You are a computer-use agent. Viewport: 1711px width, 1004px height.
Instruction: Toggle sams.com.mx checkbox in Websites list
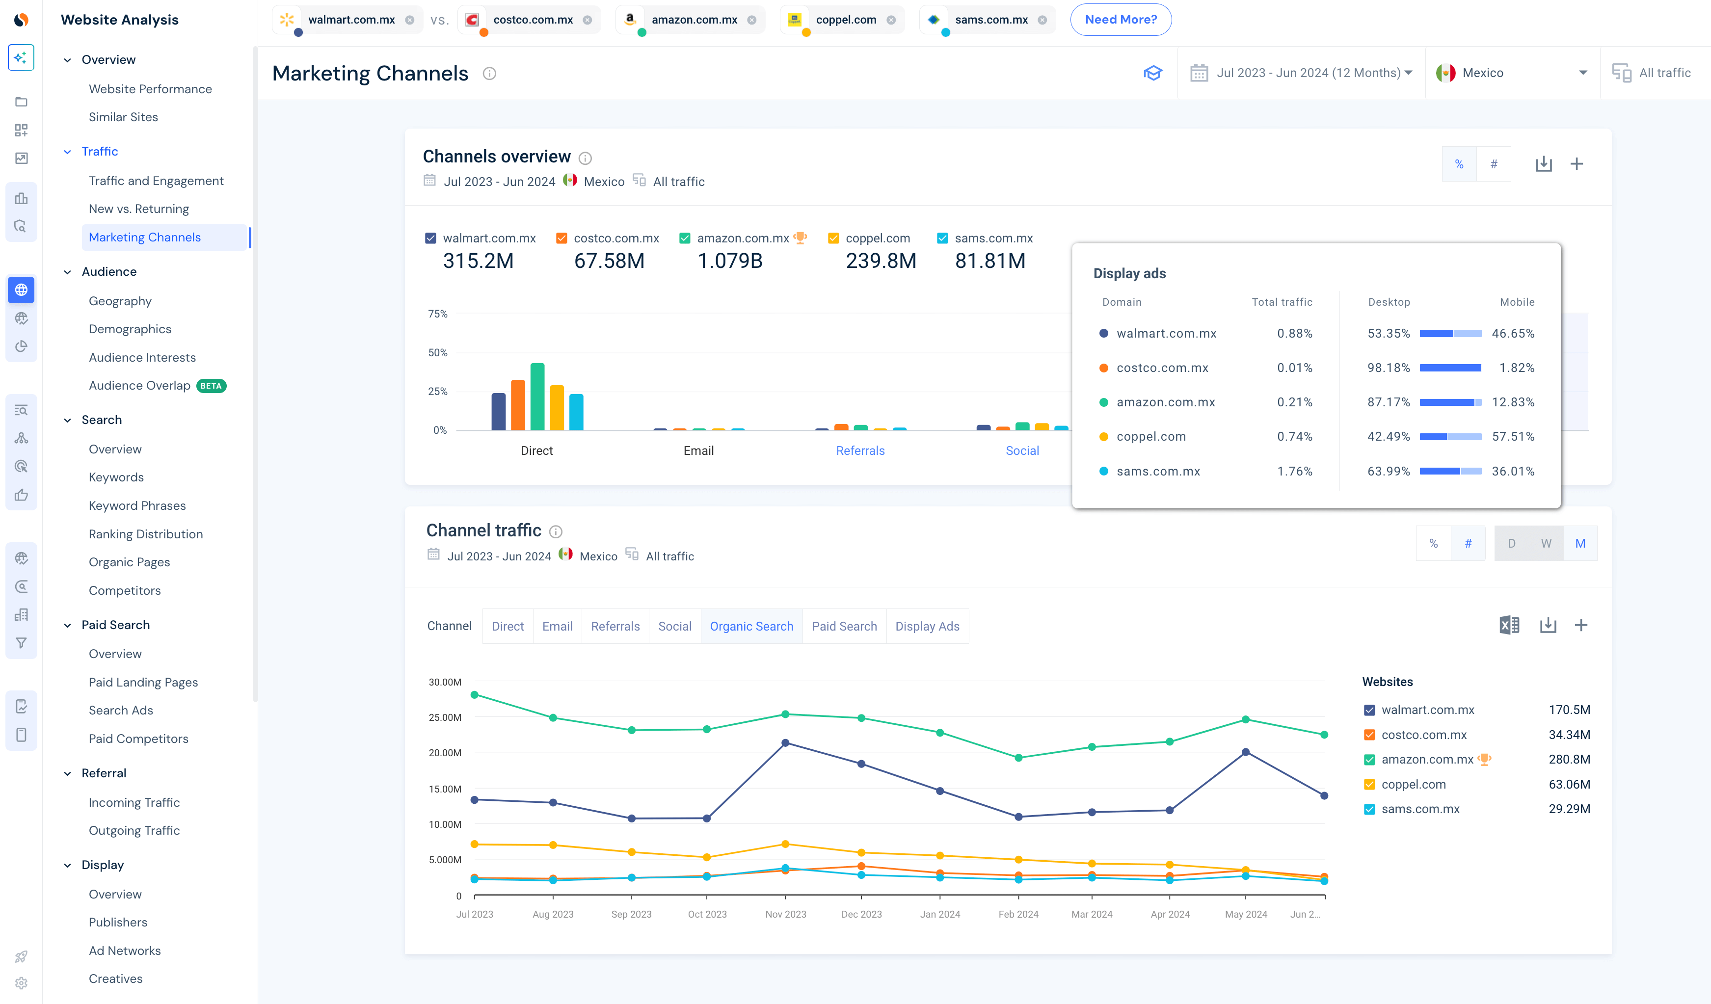(x=1369, y=809)
